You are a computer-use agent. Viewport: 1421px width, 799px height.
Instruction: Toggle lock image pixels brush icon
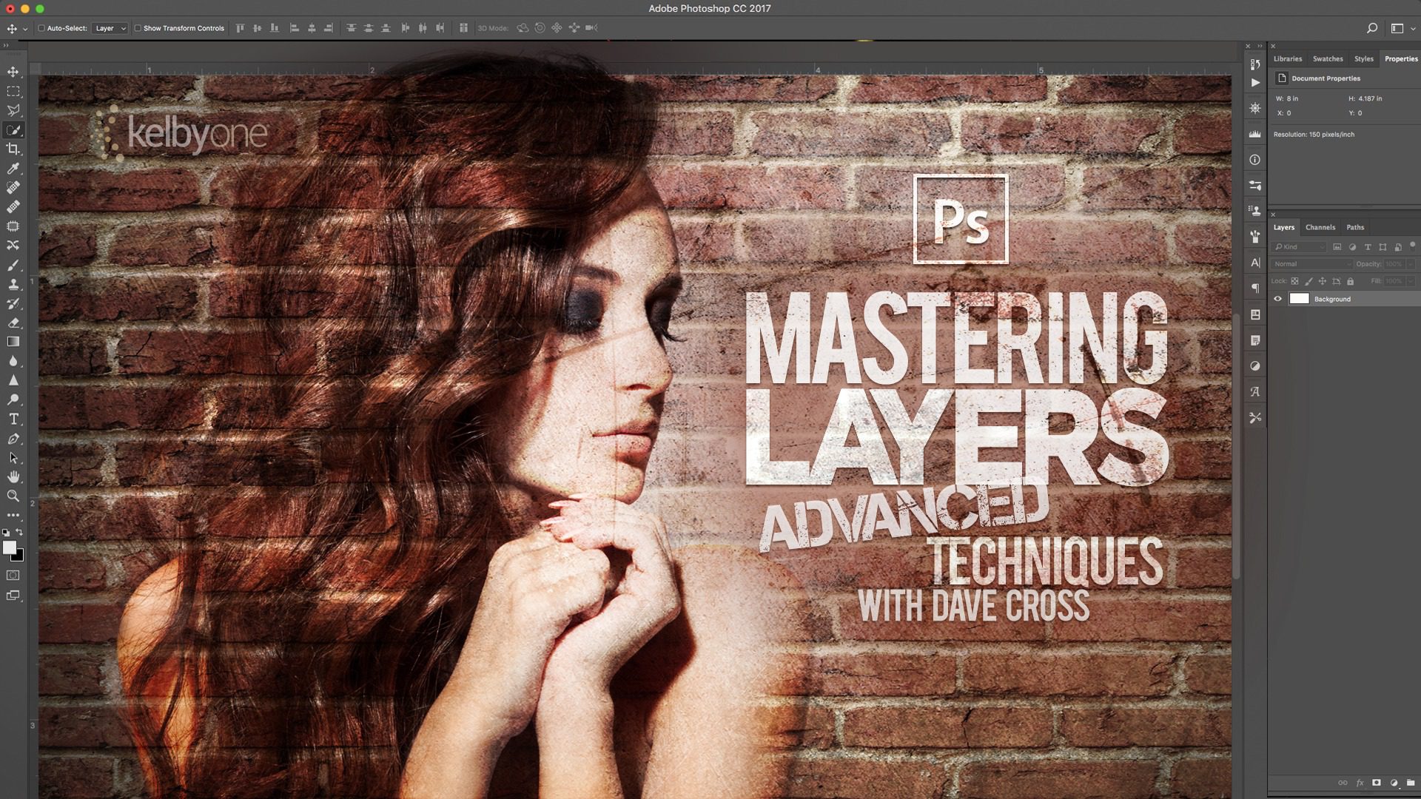point(1309,281)
